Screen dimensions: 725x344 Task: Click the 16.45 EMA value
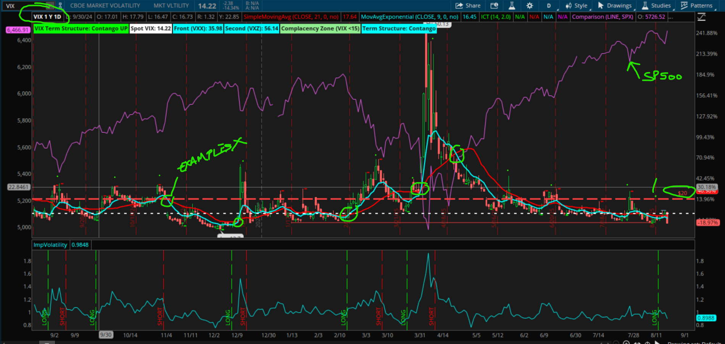point(469,17)
